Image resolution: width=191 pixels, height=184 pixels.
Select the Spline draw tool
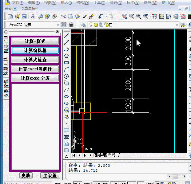(66, 90)
